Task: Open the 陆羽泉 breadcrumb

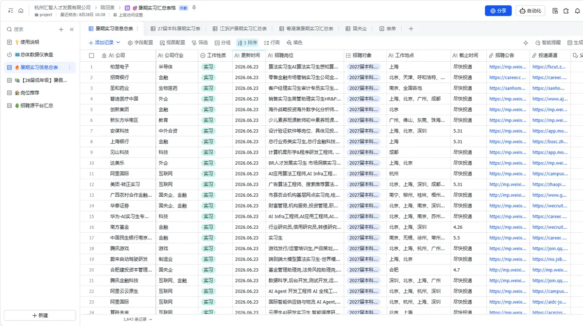Action: pyautogui.click(x=108, y=8)
